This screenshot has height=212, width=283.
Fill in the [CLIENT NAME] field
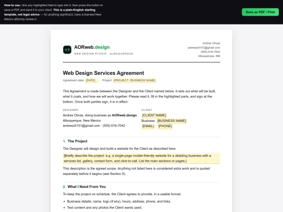pyautogui.click(x=154, y=115)
